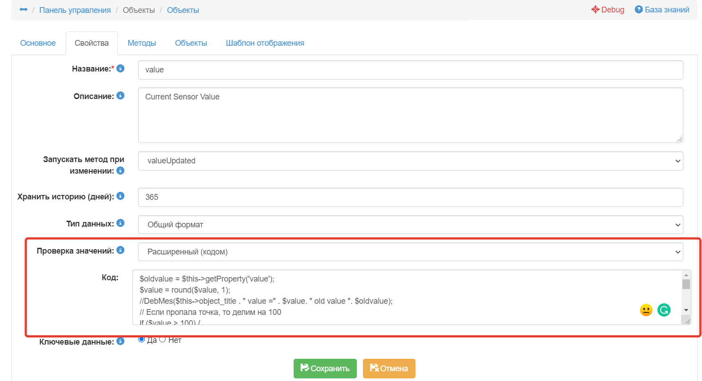The width and height of the screenshot is (702, 381).
Task: Click the yellow emoji face icon
Action: pos(646,310)
